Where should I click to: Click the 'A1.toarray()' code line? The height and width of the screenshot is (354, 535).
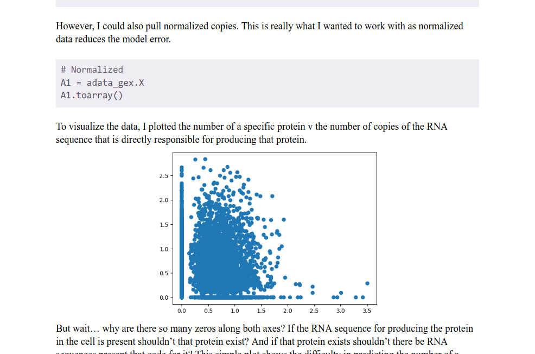(92, 96)
